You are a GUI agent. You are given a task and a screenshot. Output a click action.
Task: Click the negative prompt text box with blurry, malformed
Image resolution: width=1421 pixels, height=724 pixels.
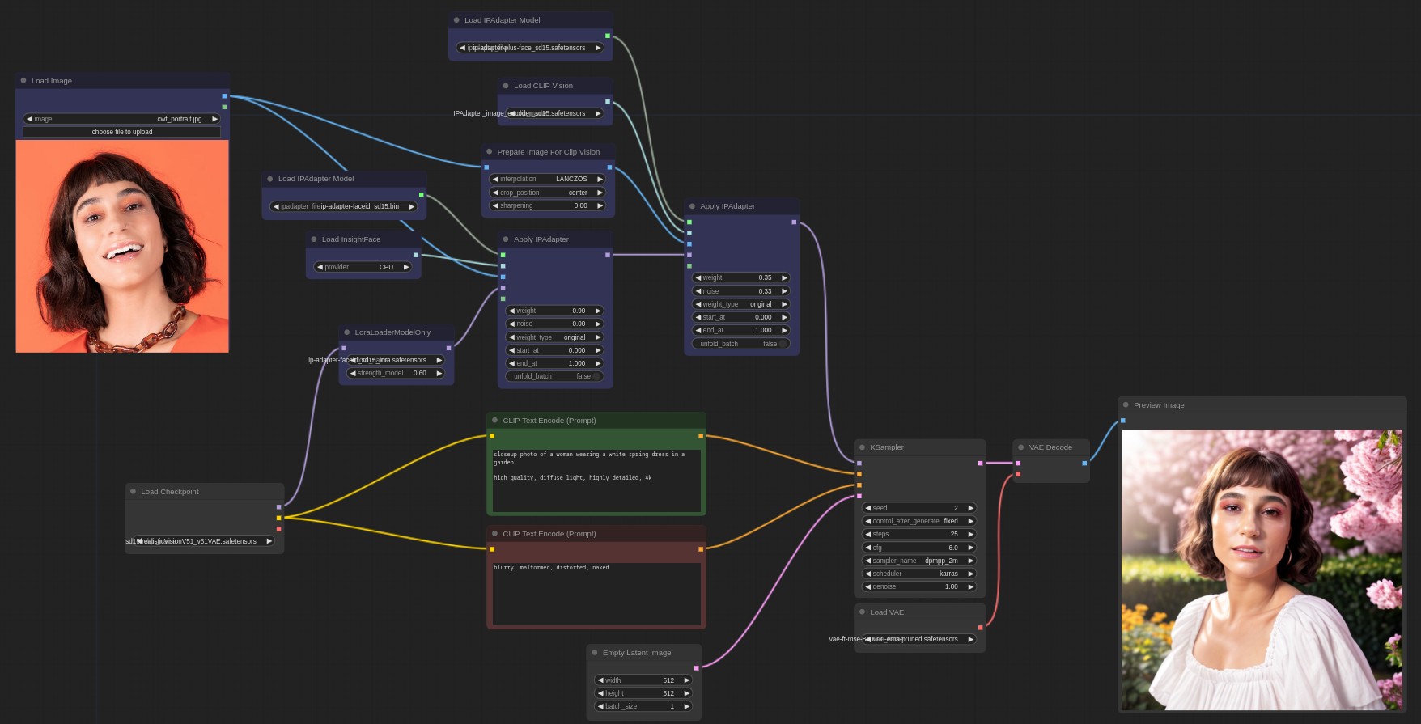[x=596, y=594]
